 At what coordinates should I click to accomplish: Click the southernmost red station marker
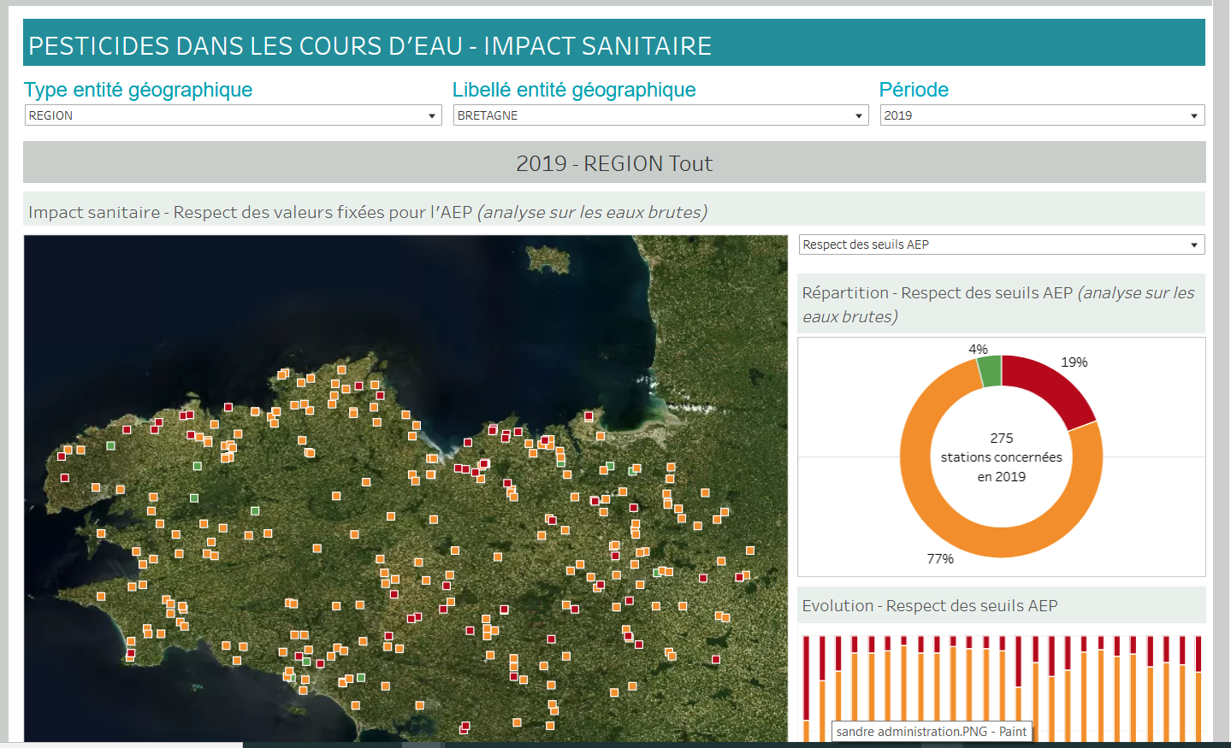coord(465,727)
